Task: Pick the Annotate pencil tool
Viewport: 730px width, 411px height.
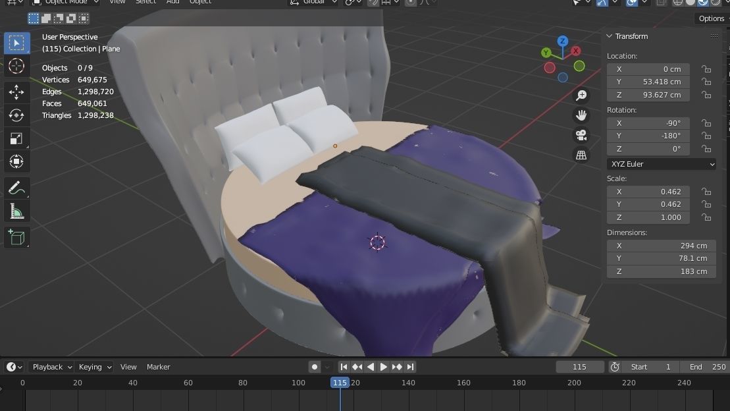Action: tap(16, 188)
